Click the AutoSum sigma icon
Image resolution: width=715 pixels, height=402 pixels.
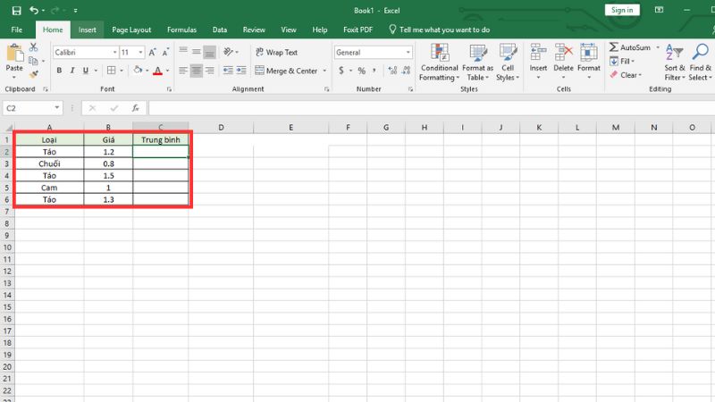click(615, 47)
